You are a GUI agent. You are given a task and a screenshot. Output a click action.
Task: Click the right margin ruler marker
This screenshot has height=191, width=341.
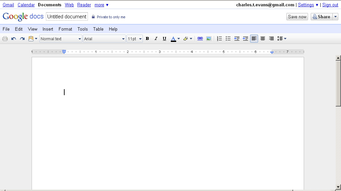pos(272,52)
